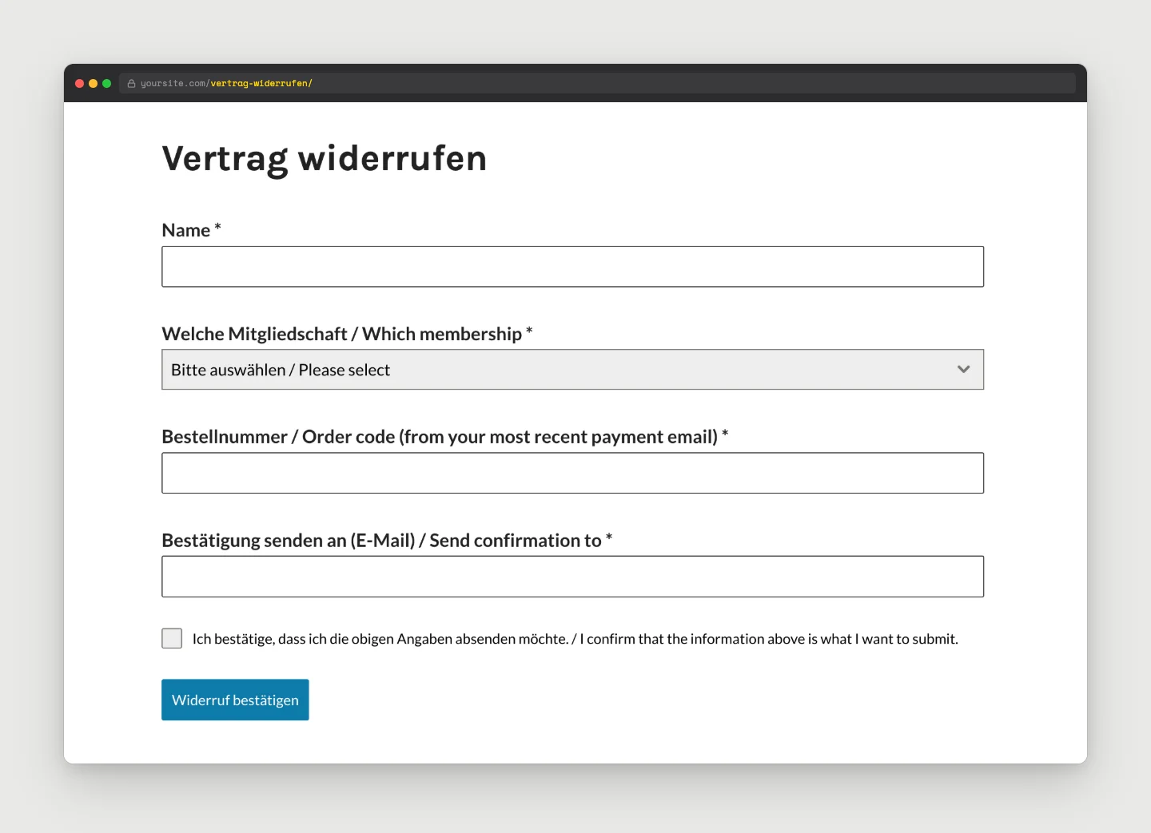The width and height of the screenshot is (1151, 833).
Task: Click the chevron arrow in membership dropdown
Action: tap(963, 370)
